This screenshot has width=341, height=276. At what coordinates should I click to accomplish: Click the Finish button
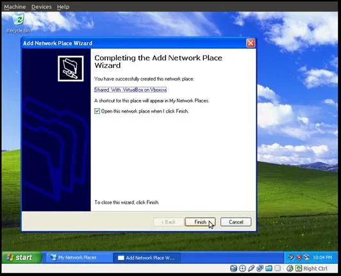200,222
